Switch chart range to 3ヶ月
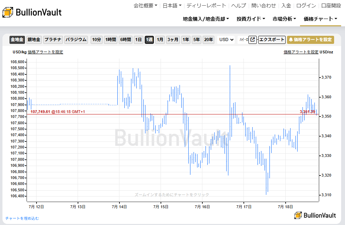Image resolution: width=345 pixels, height=225 pixels. click(173, 40)
